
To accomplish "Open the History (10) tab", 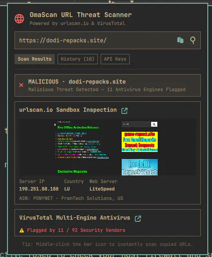I will pos(78,59).
